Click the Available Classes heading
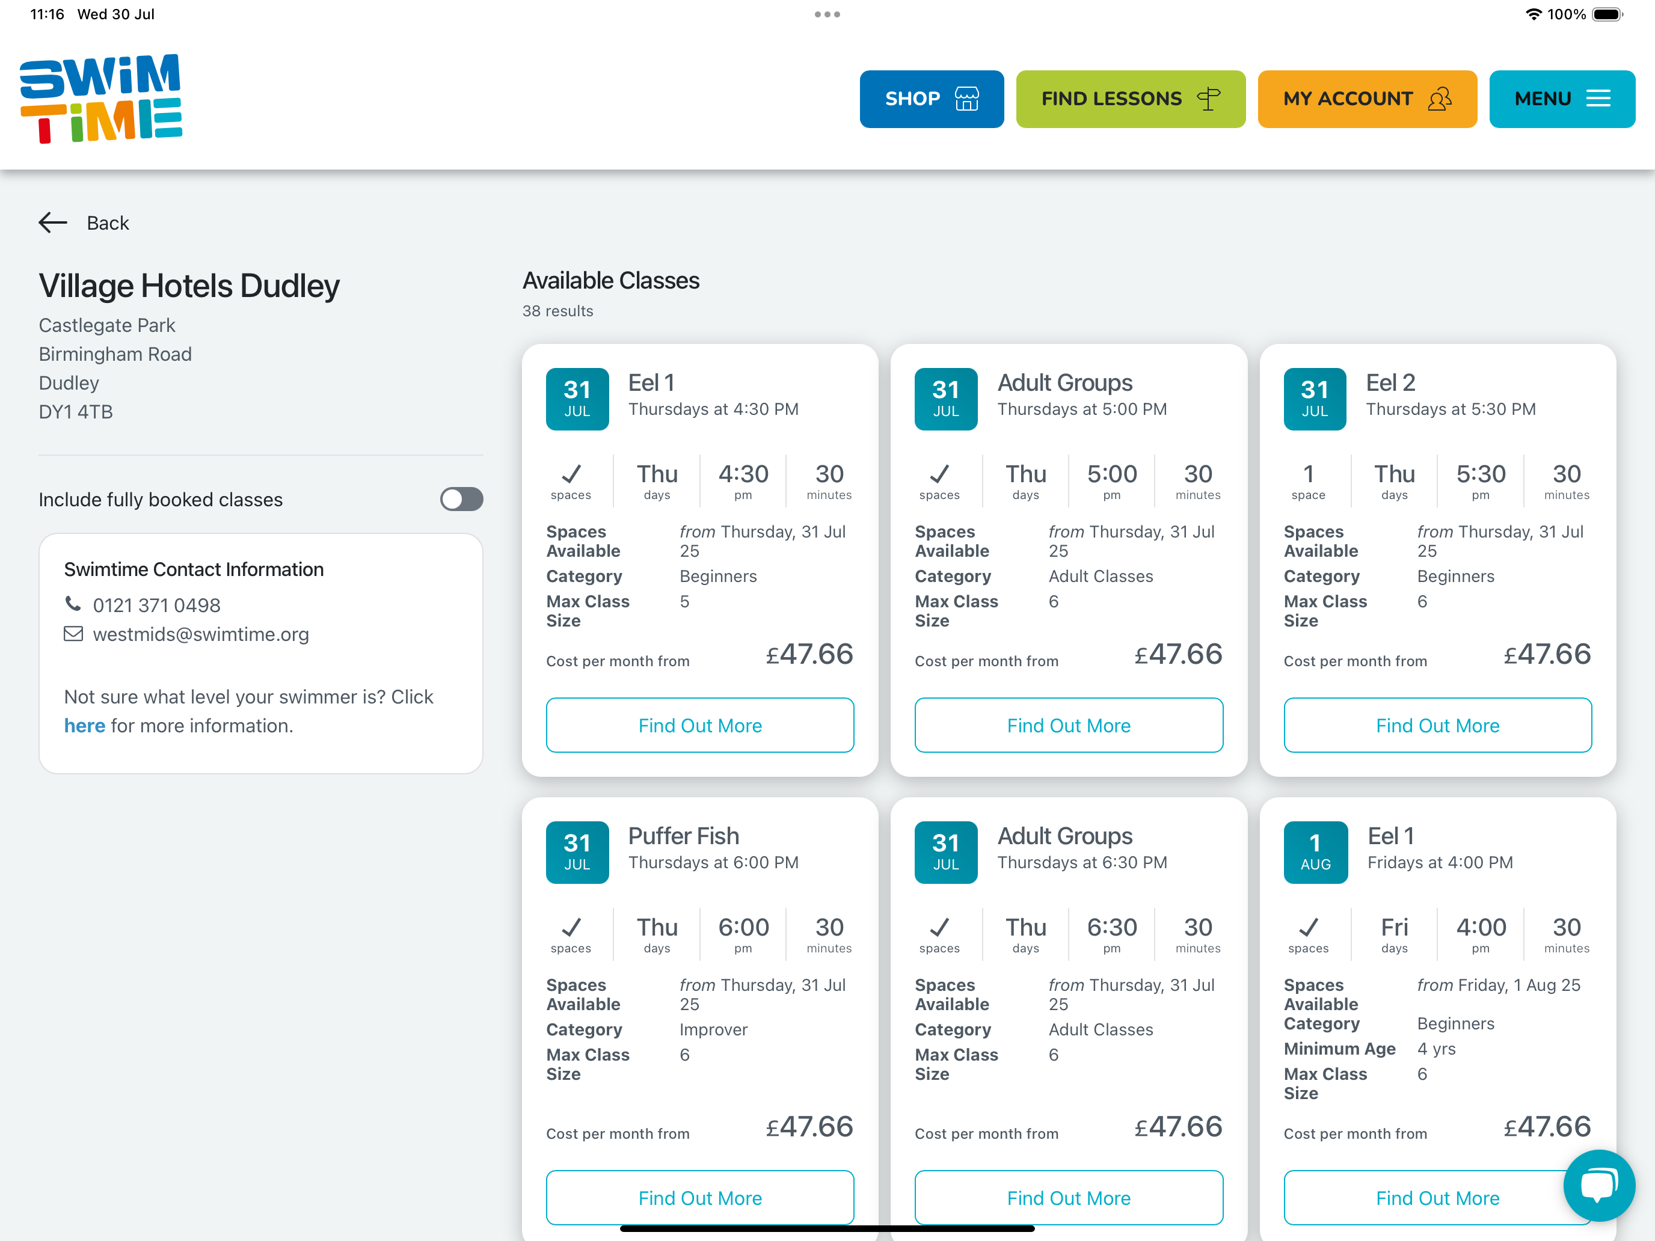 point(610,281)
